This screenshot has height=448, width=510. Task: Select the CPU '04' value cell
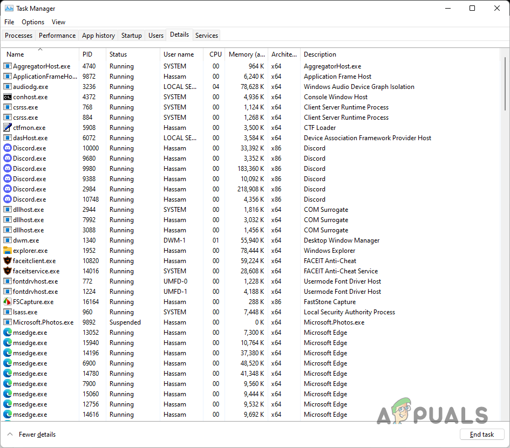pos(216,87)
